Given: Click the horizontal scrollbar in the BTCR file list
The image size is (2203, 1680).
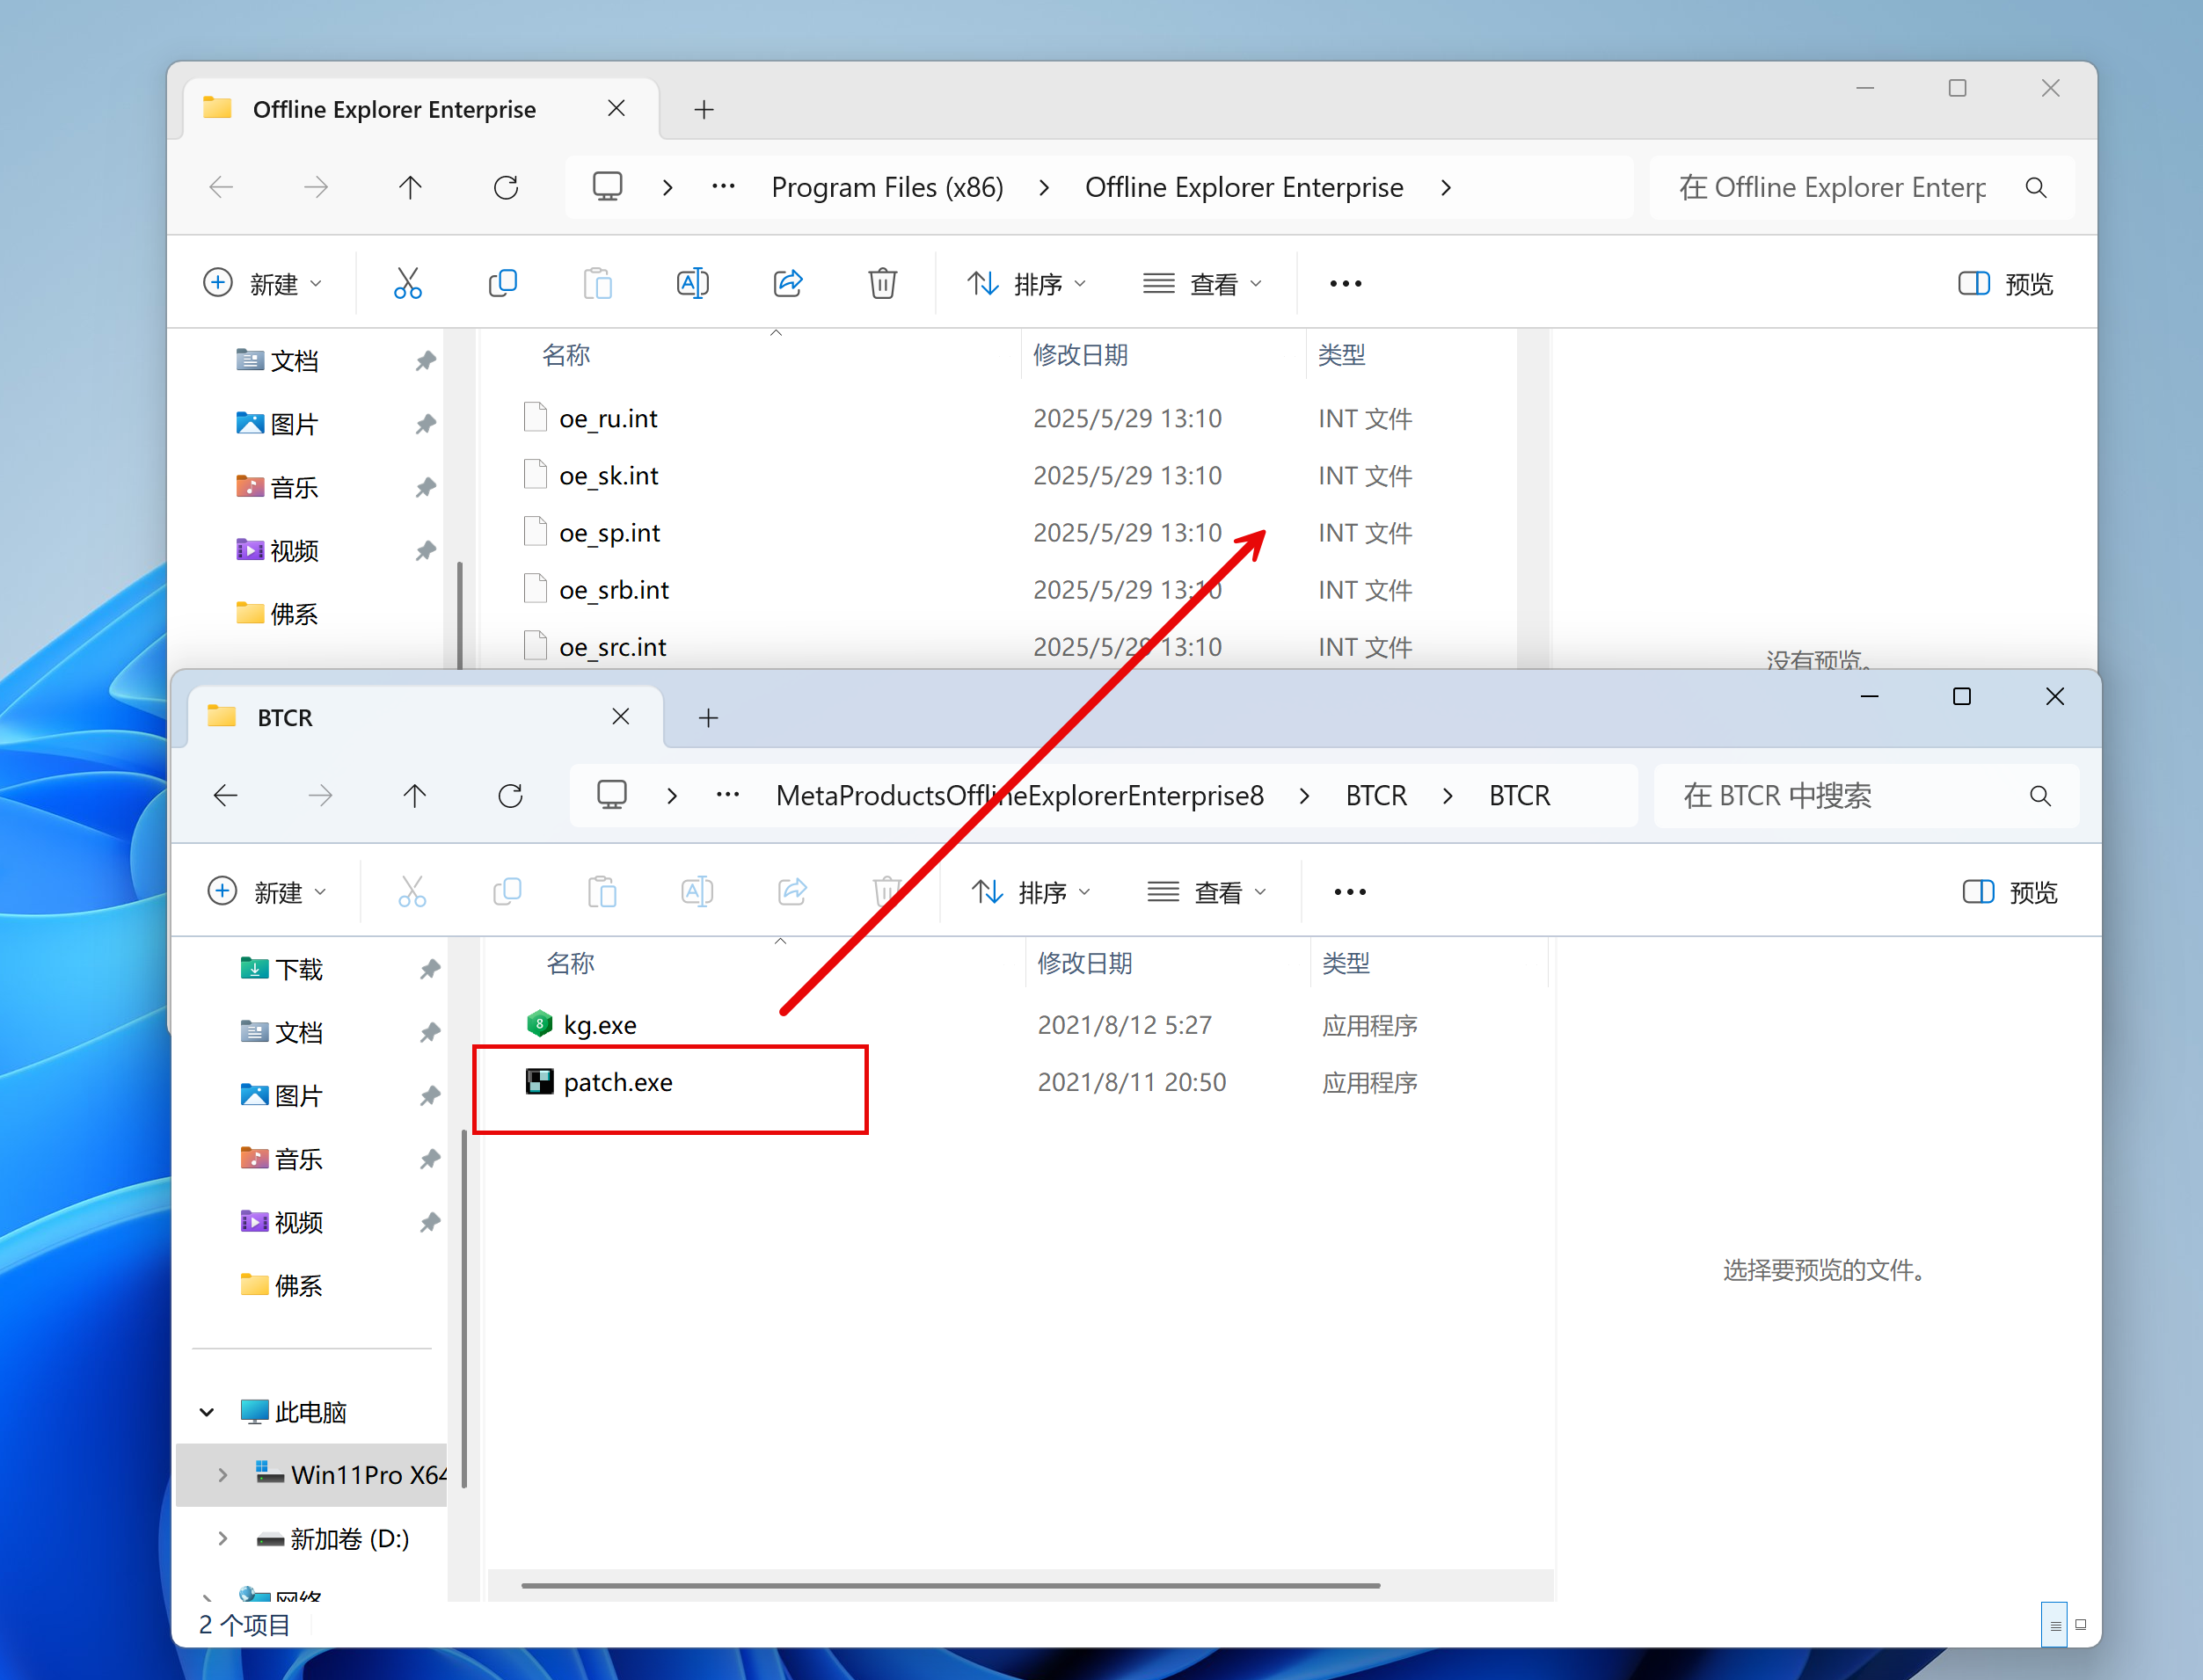Looking at the screenshot, I should (x=951, y=1585).
